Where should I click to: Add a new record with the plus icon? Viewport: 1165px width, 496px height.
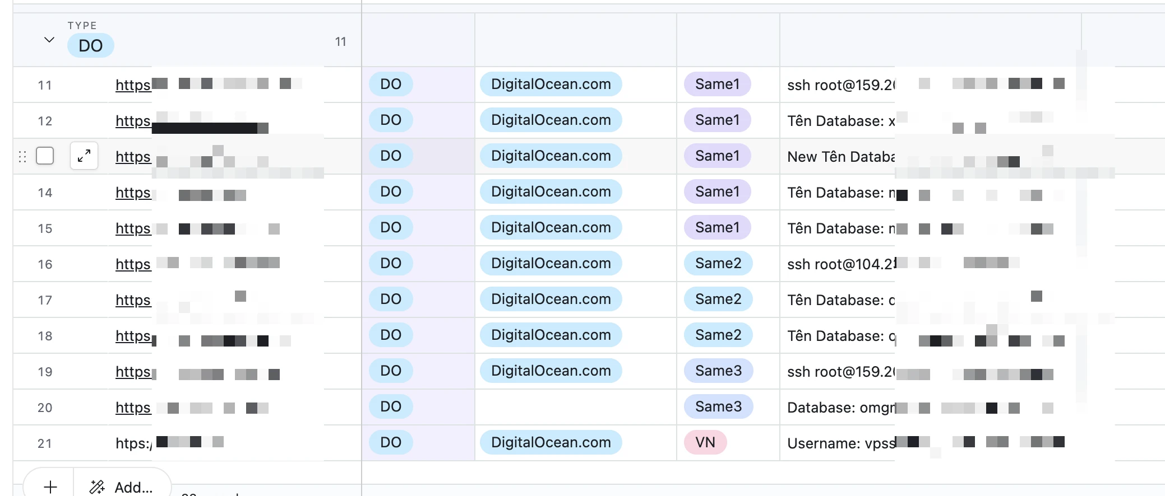tap(50, 486)
